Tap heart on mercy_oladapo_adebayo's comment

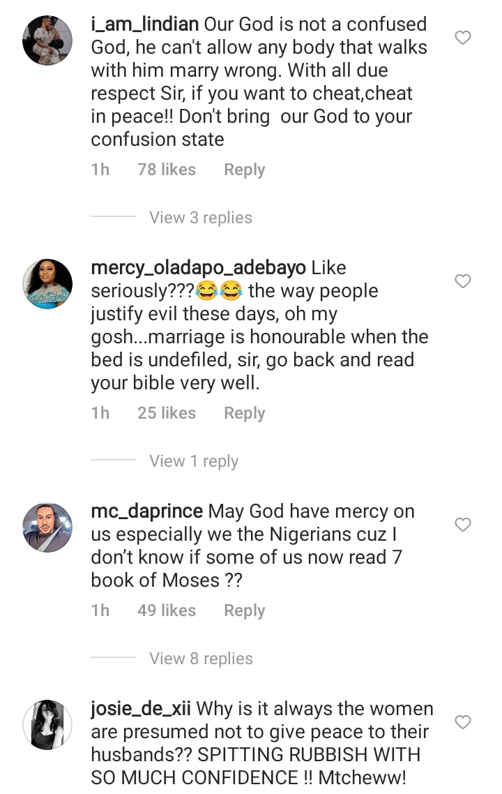coord(463,281)
